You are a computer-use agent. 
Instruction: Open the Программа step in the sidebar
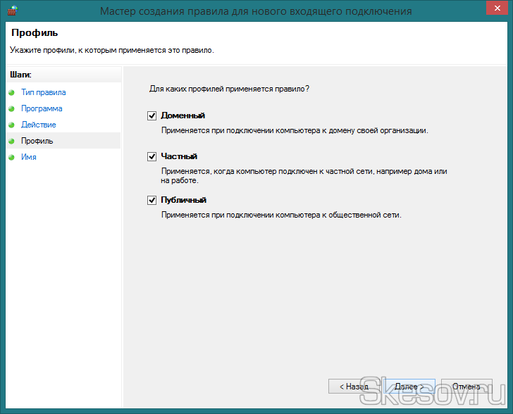[x=42, y=108]
